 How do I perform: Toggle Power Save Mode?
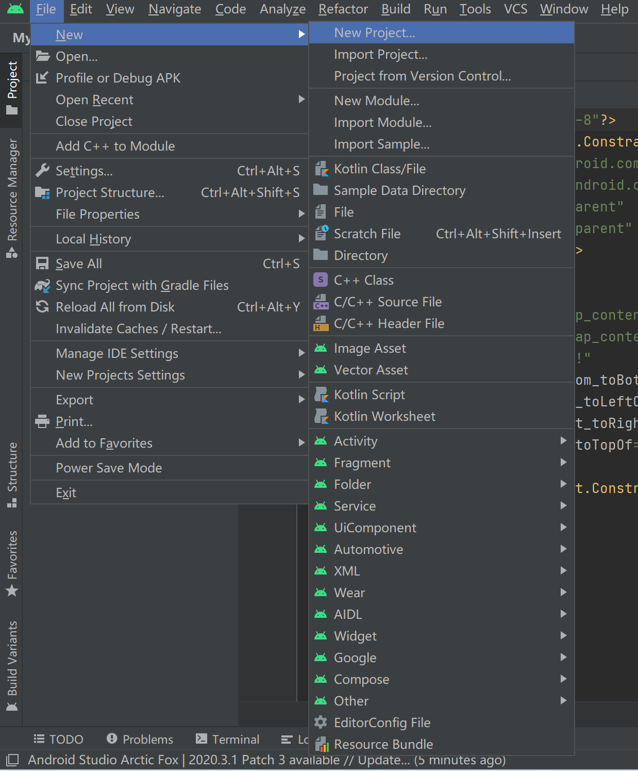(x=170, y=468)
